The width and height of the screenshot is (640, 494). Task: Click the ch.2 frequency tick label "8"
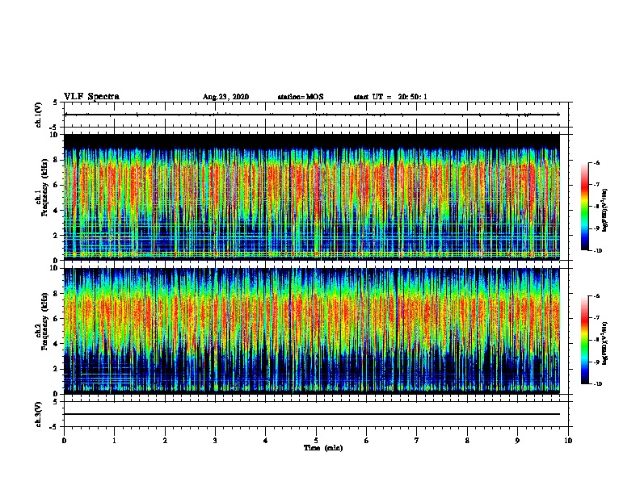pyautogui.click(x=57, y=294)
